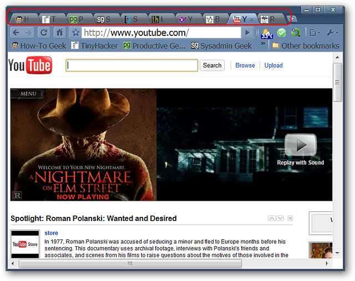Click the YouTube logo

click(x=30, y=66)
